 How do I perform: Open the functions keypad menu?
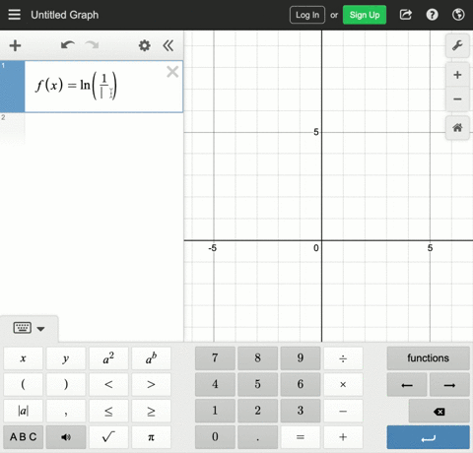[428, 358]
